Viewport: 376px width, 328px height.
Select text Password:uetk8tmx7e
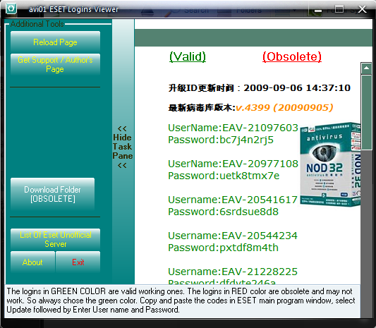pyautogui.click(x=224, y=176)
